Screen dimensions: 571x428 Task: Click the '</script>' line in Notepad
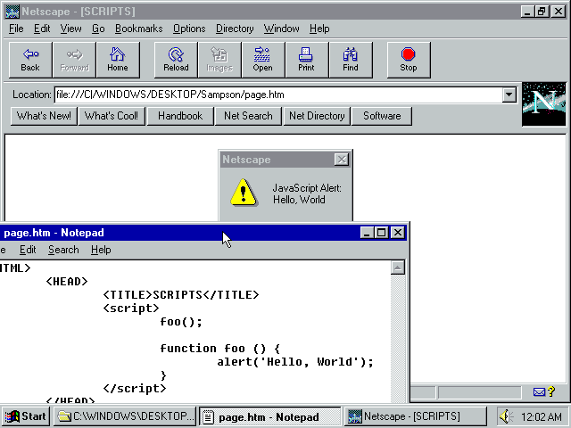[135, 389]
